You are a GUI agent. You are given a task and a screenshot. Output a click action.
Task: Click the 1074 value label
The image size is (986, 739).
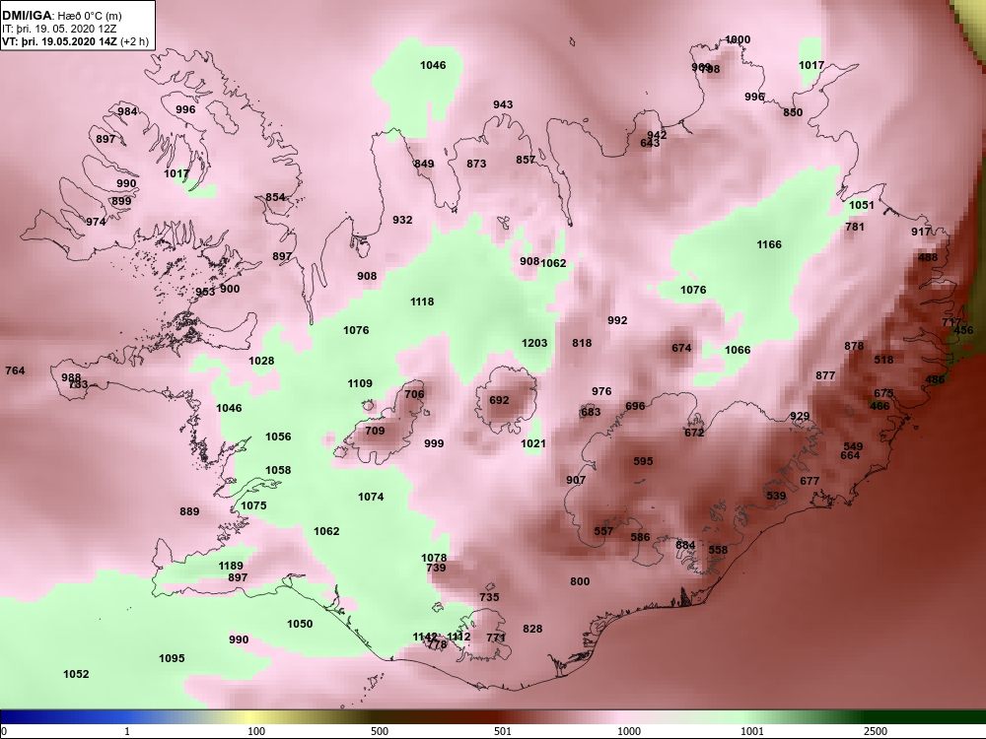(x=371, y=497)
